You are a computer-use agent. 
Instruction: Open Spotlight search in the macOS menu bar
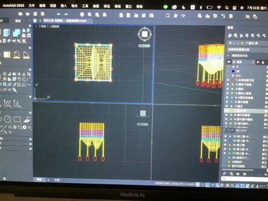click(x=227, y=8)
